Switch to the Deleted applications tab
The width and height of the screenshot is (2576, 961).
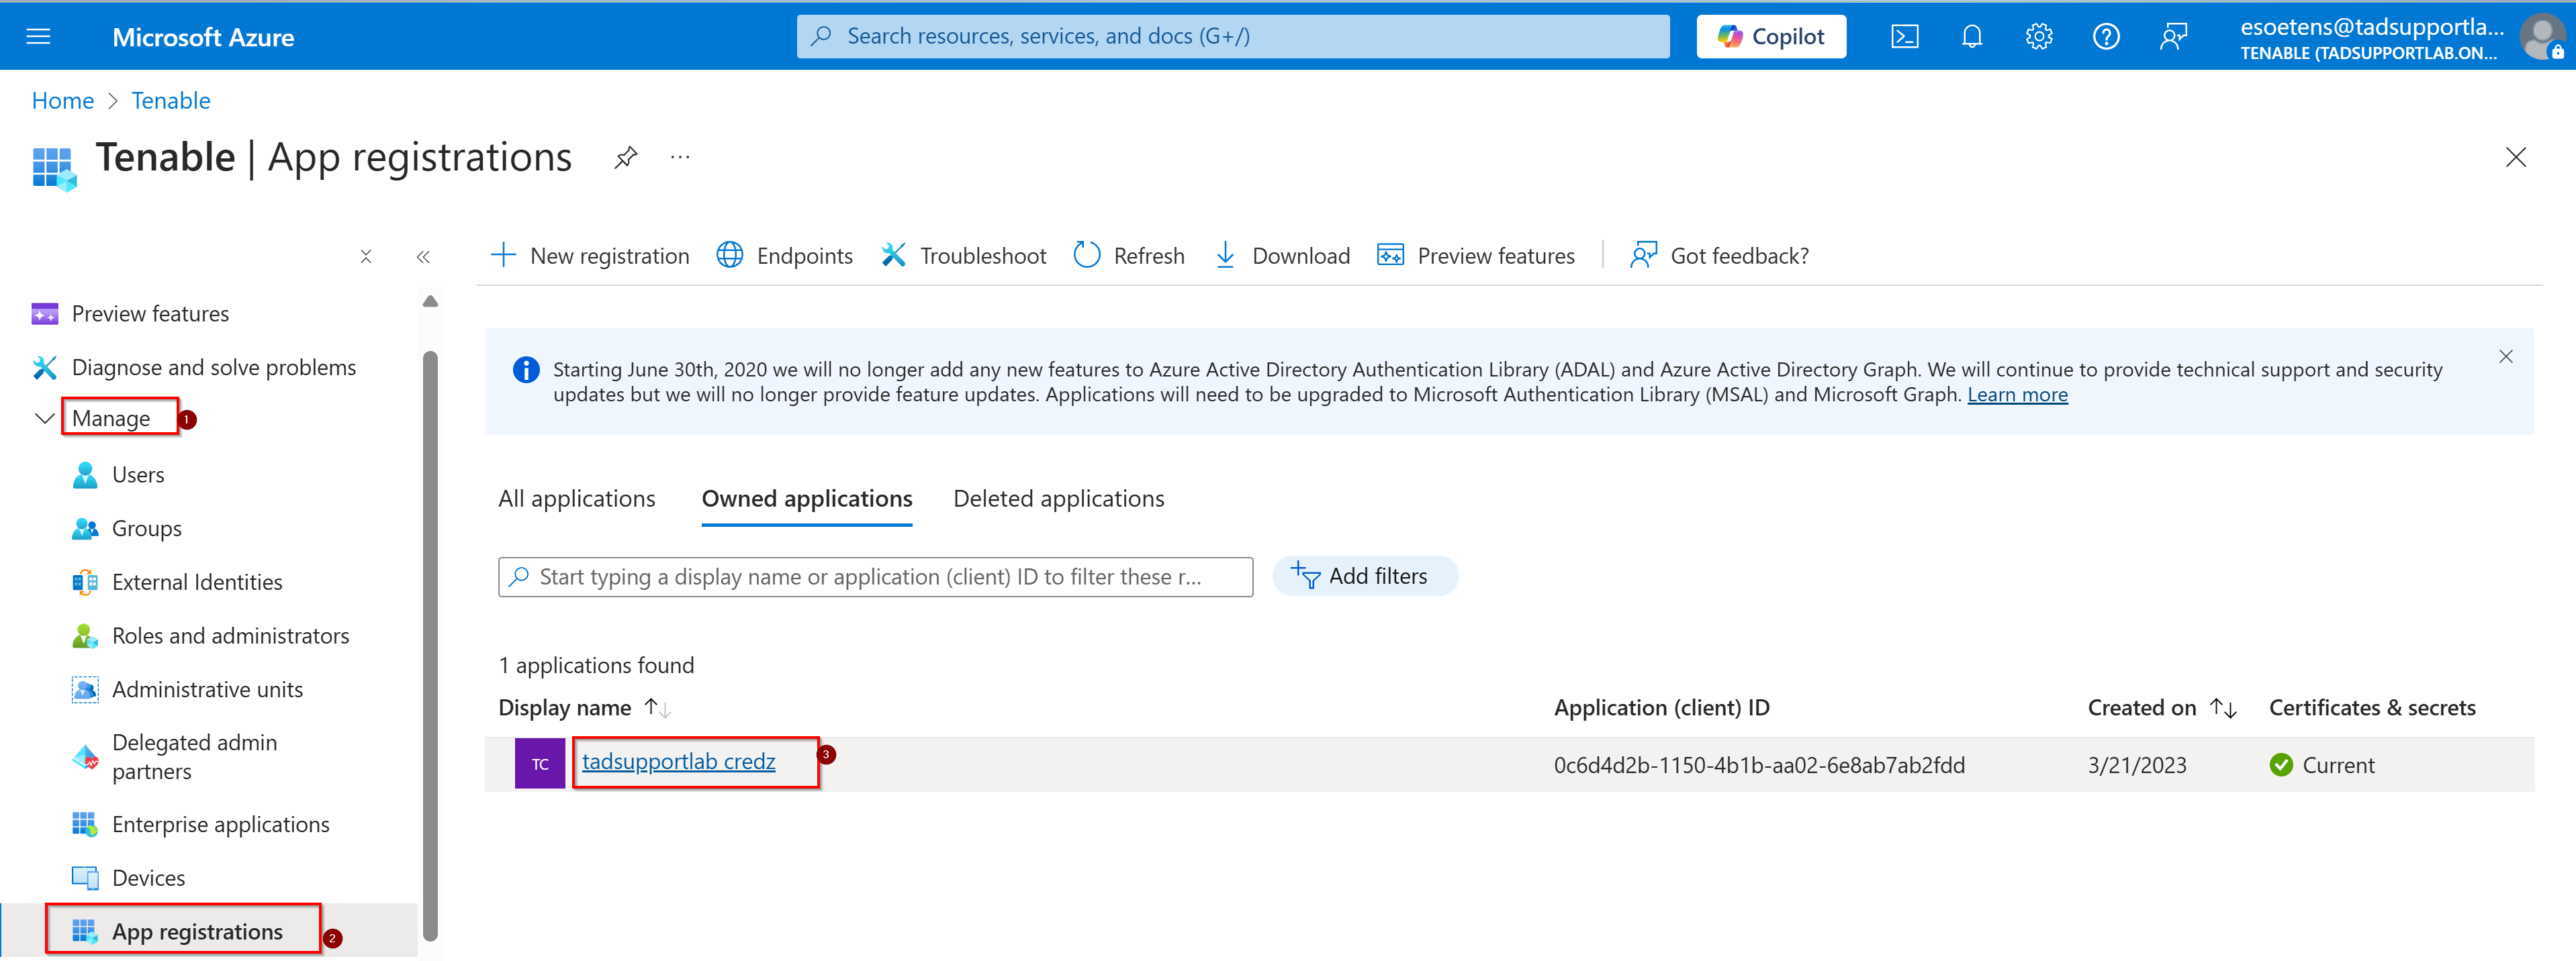1059,499
